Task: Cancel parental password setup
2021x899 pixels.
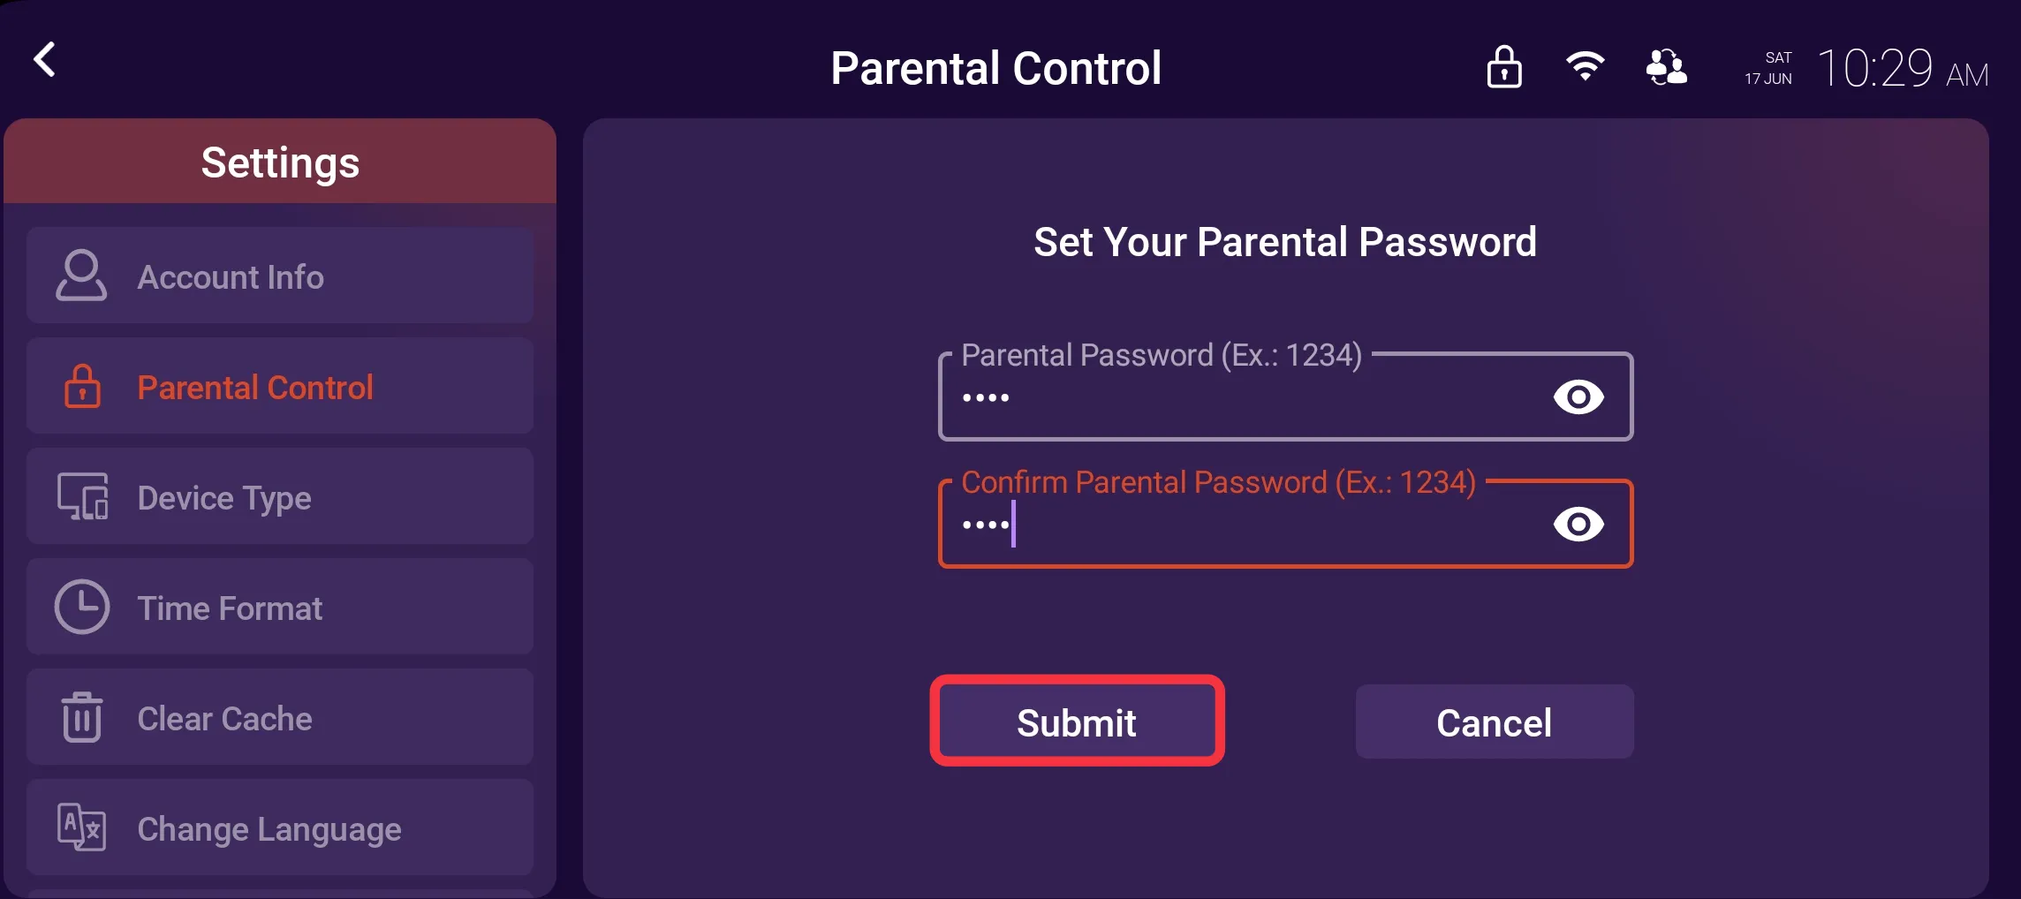Action: 1495,721
